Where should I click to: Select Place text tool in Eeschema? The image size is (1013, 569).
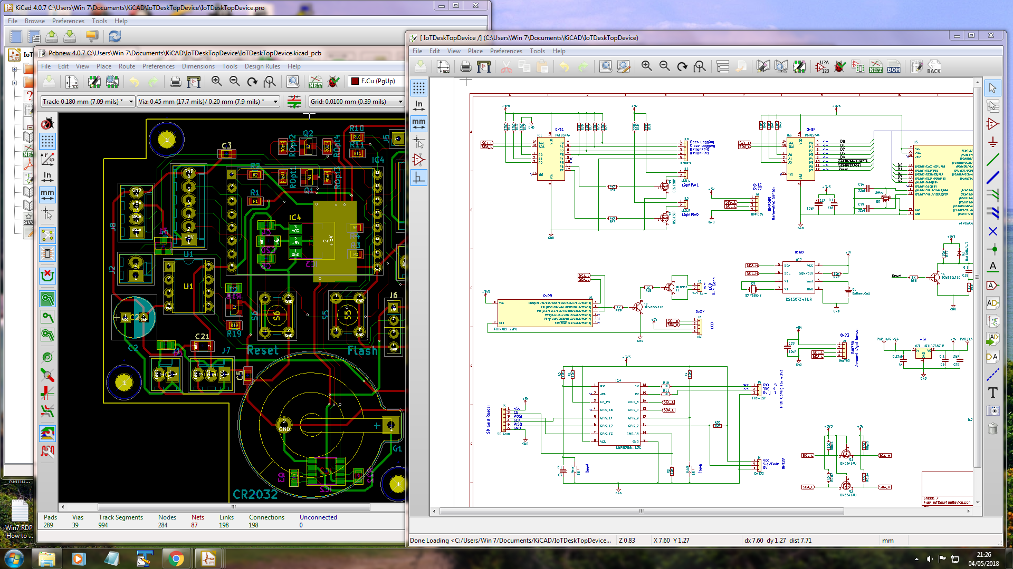coord(992,393)
